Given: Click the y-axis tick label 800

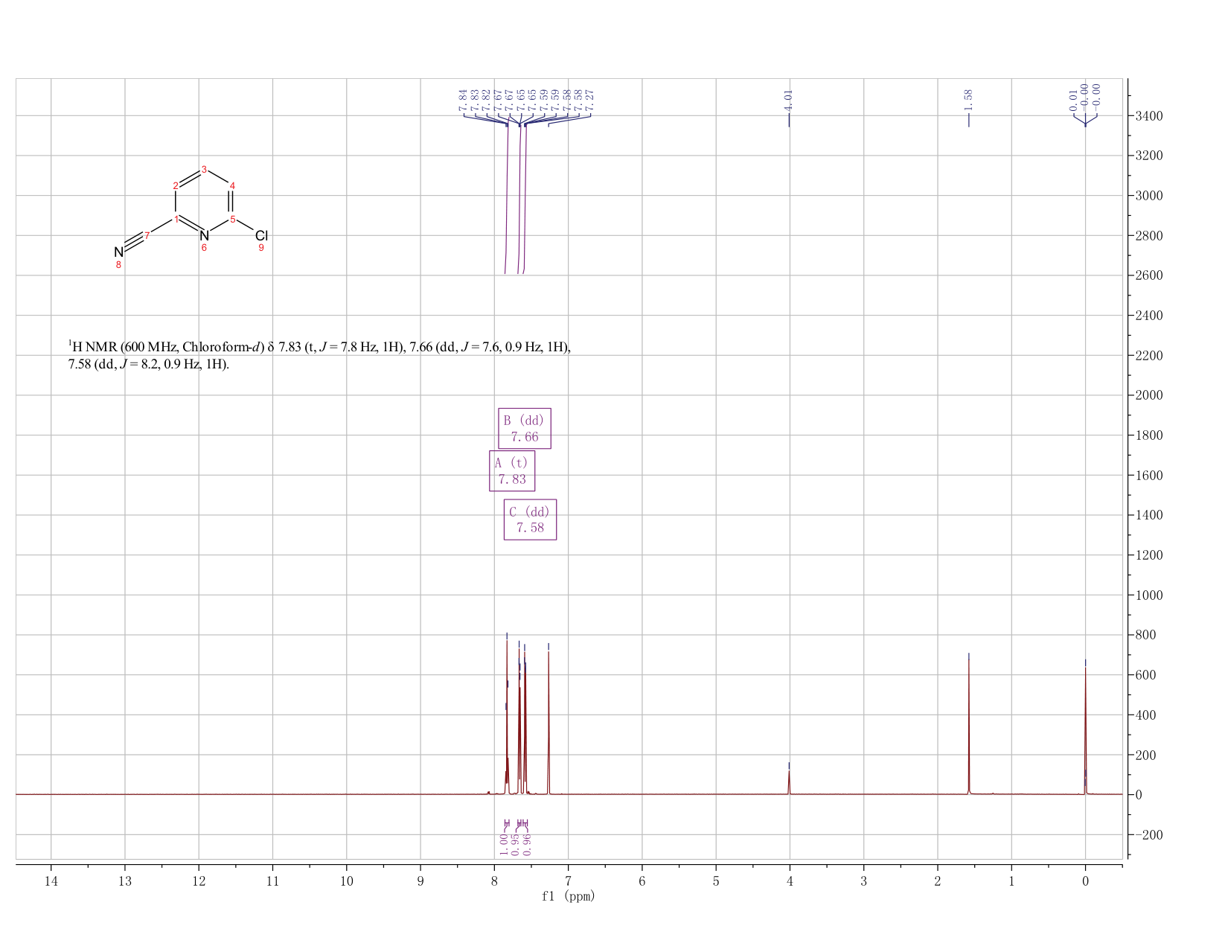Looking at the screenshot, I should pos(1146,635).
